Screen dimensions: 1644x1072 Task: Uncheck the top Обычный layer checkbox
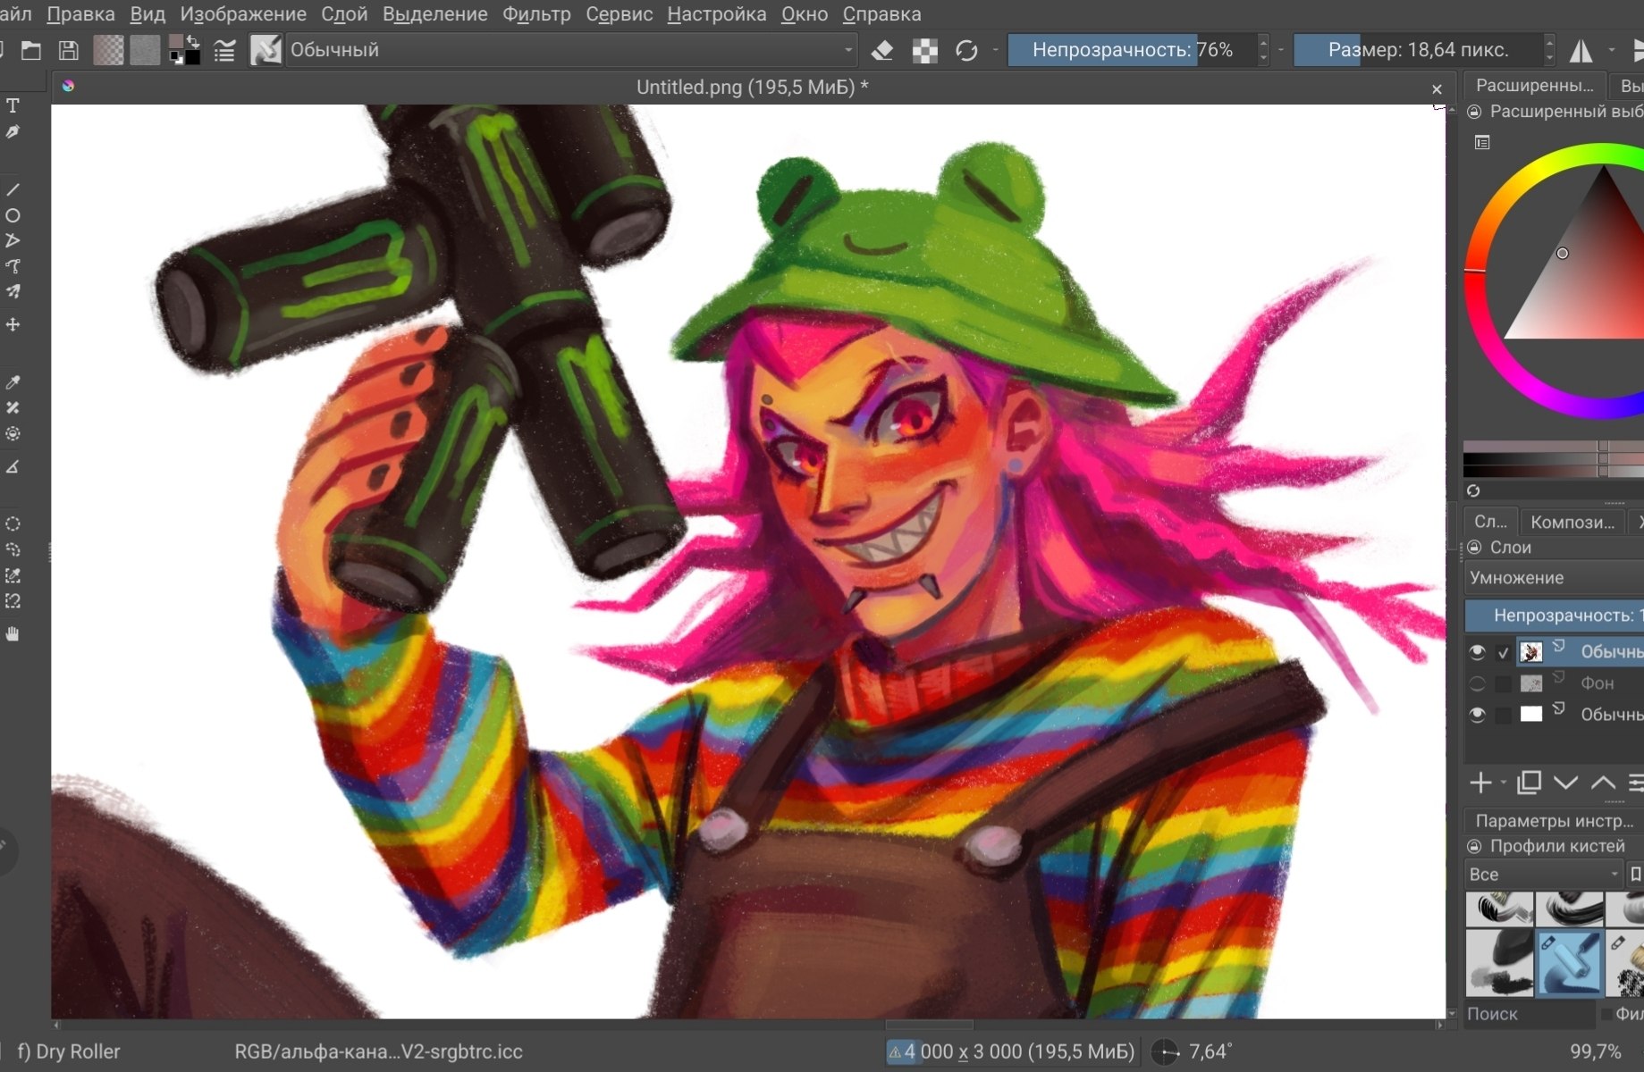tap(1504, 652)
